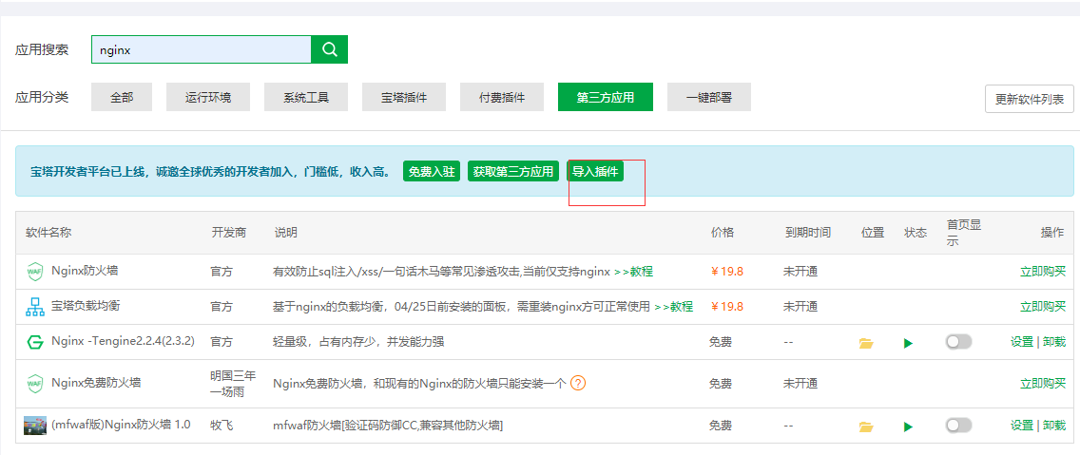Select the 运行环境 category tab
1080x455 pixels.
(208, 97)
